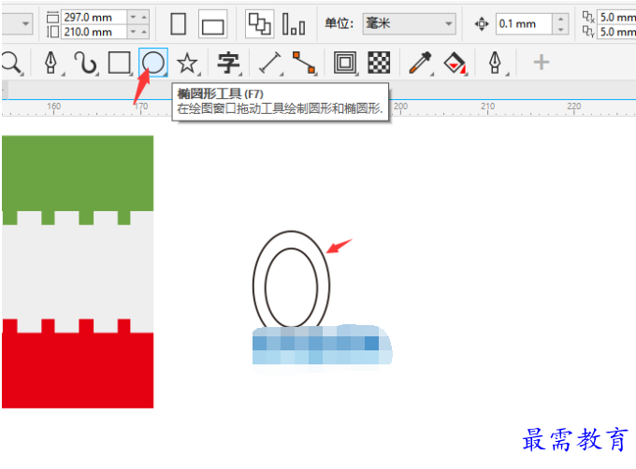Image resolution: width=636 pixels, height=469 pixels.
Task: Set page orientation to portrait
Action: point(178,24)
